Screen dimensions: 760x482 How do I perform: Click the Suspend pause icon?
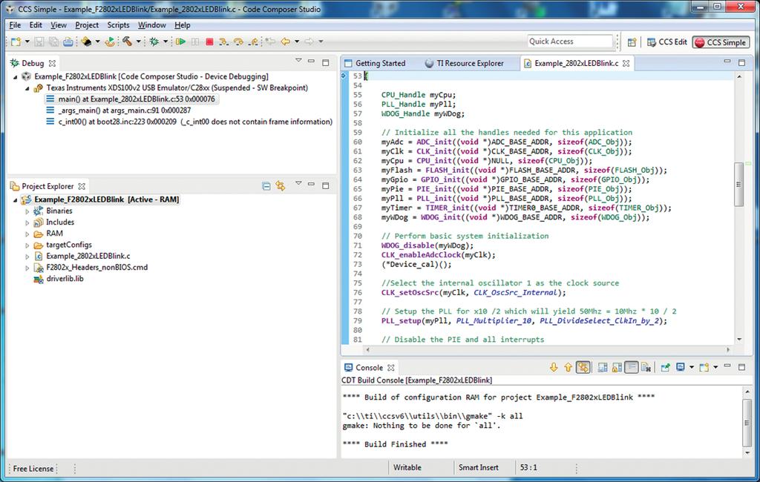pos(195,42)
